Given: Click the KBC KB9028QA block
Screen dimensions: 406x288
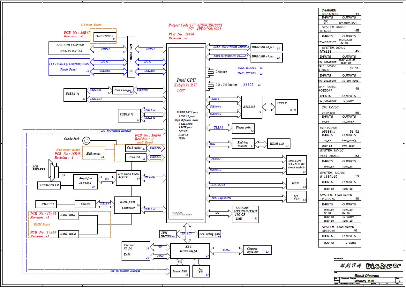Looking at the screenshot, I should click(x=190, y=251).
